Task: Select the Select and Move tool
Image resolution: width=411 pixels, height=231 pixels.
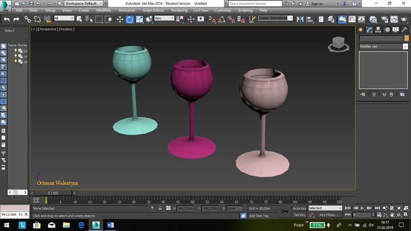Action: click(x=120, y=19)
